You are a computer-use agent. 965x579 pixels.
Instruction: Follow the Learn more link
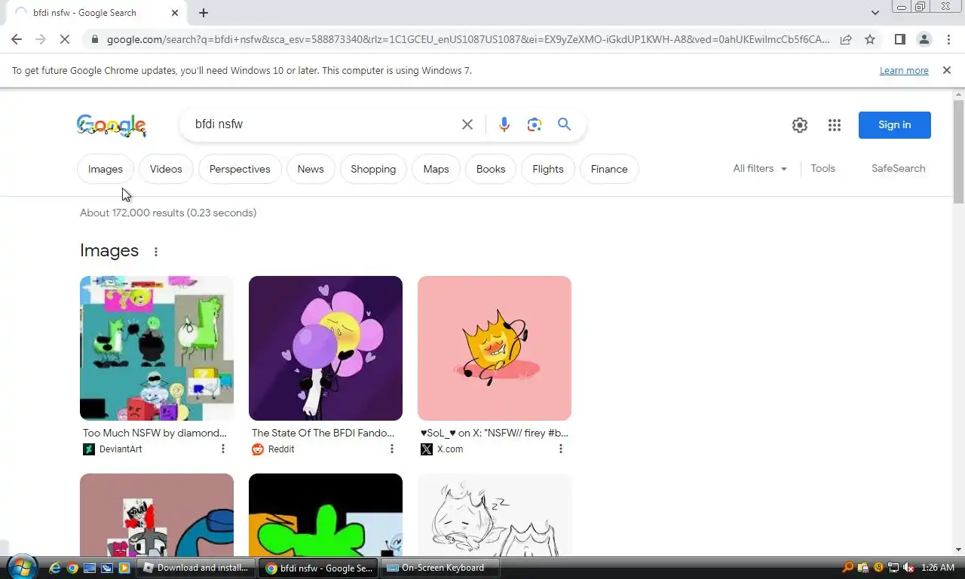[x=904, y=70]
